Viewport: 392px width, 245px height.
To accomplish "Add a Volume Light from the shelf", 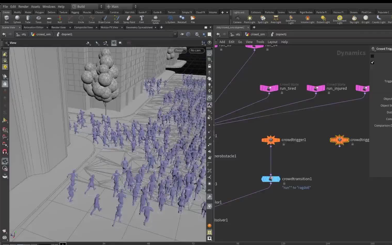I will [x=308, y=19].
